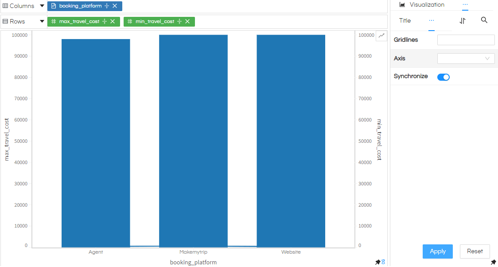The width and height of the screenshot is (498, 267).
Task: Click the Gridlines input field
Action: (x=466, y=40)
